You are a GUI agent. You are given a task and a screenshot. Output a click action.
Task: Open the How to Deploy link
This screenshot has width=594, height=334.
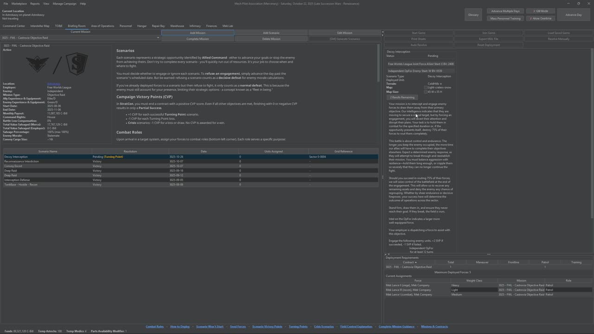180,327
